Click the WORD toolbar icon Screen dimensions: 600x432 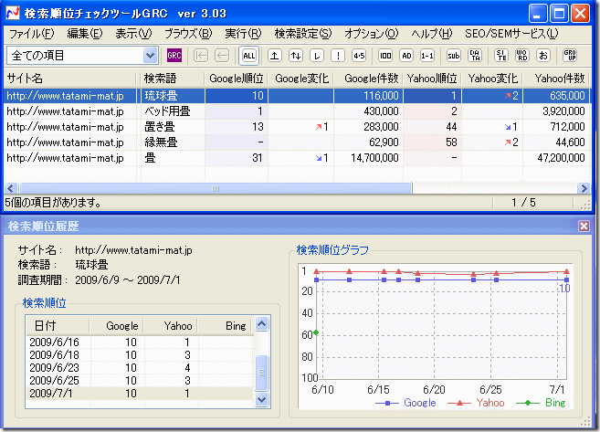(x=521, y=56)
